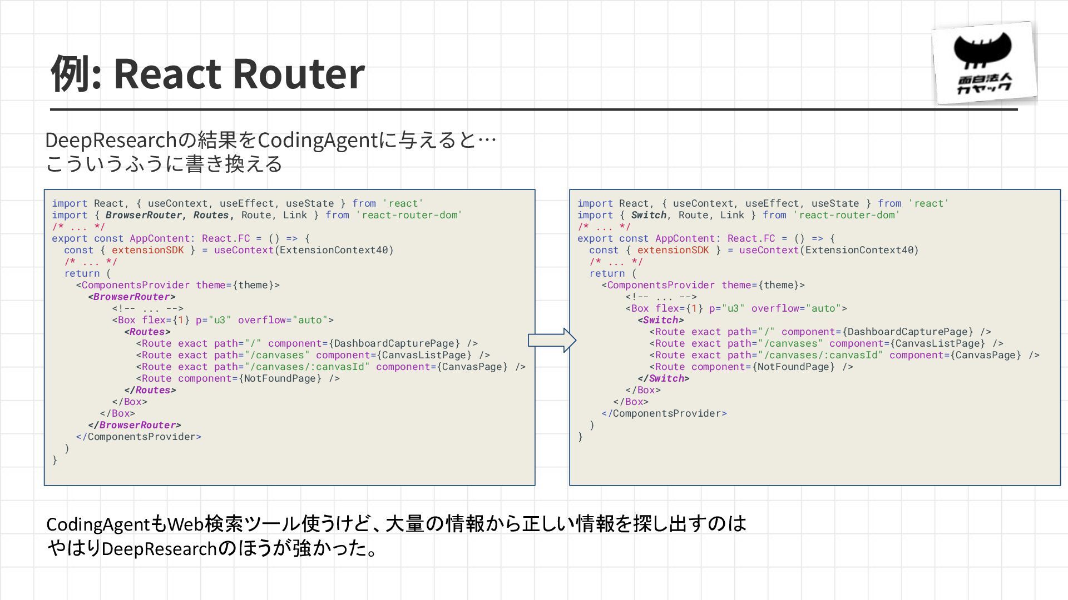Click the closing BrowserRouter tag in left code
The height and width of the screenshot is (600, 1068).
pos(135,425)
